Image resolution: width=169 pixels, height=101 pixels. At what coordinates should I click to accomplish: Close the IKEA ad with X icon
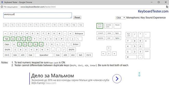pos(139,73)
